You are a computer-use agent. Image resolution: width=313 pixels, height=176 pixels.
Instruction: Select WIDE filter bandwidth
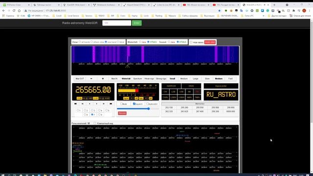(191, 86)
